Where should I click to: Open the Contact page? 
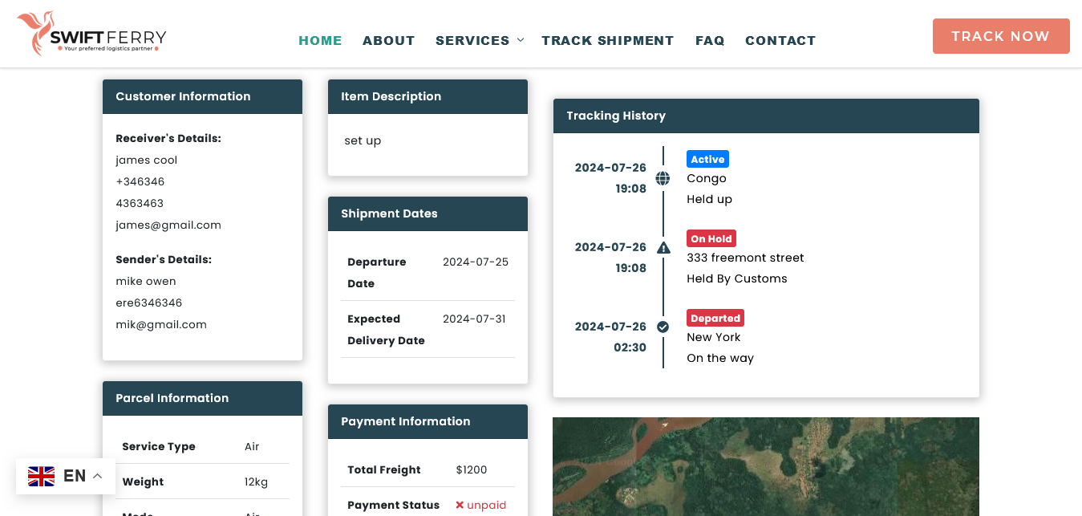tap(780, 40)
